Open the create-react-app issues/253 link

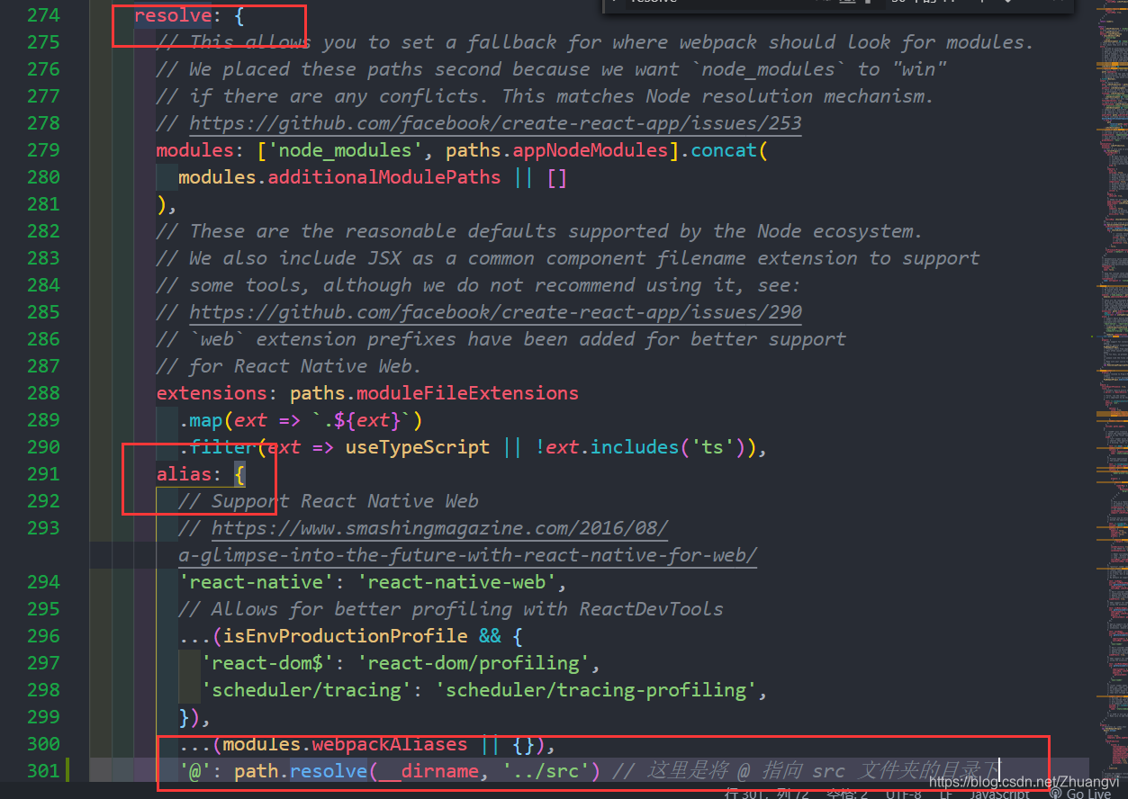coord(495,123)
